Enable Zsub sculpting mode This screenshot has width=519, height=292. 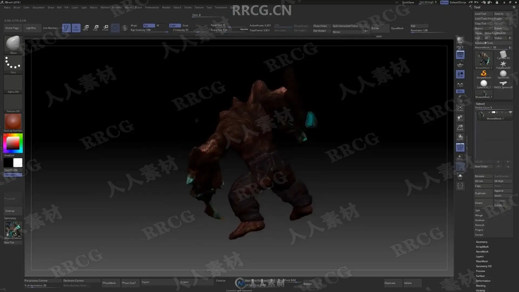click(185, 25)
